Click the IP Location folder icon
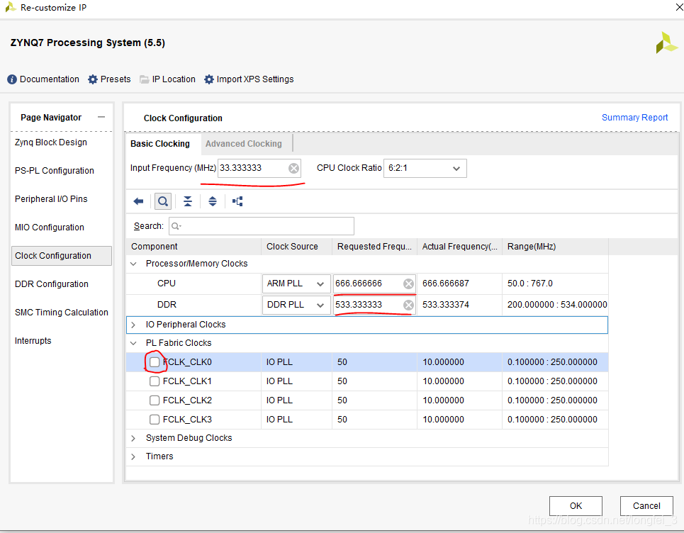 (x=144, y=79)
